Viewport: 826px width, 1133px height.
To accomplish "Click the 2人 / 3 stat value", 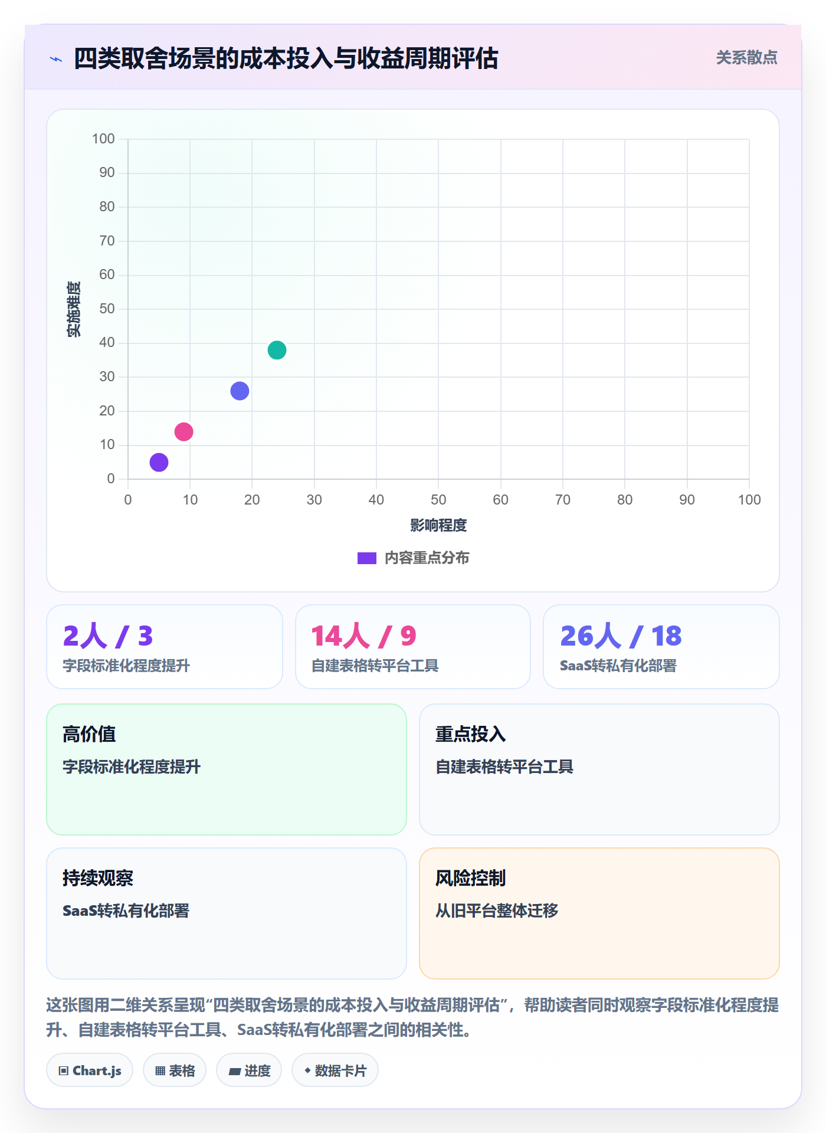I will (x=108, y=636).
